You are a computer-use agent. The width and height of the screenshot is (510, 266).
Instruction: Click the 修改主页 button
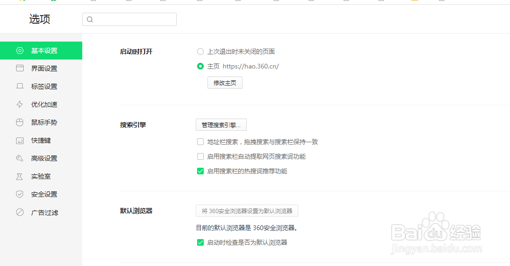point(225,83)
